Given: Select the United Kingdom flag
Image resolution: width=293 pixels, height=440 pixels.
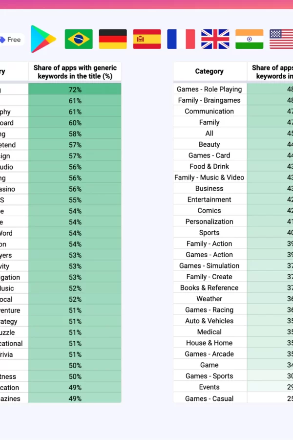Looking at the screenshot, I should click(x=215, y=39).
